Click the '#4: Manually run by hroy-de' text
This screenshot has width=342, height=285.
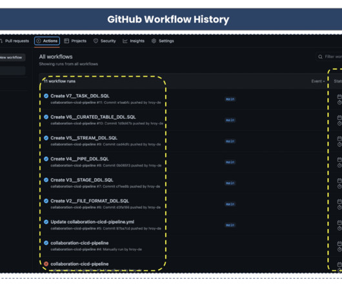tap(119, 250)
